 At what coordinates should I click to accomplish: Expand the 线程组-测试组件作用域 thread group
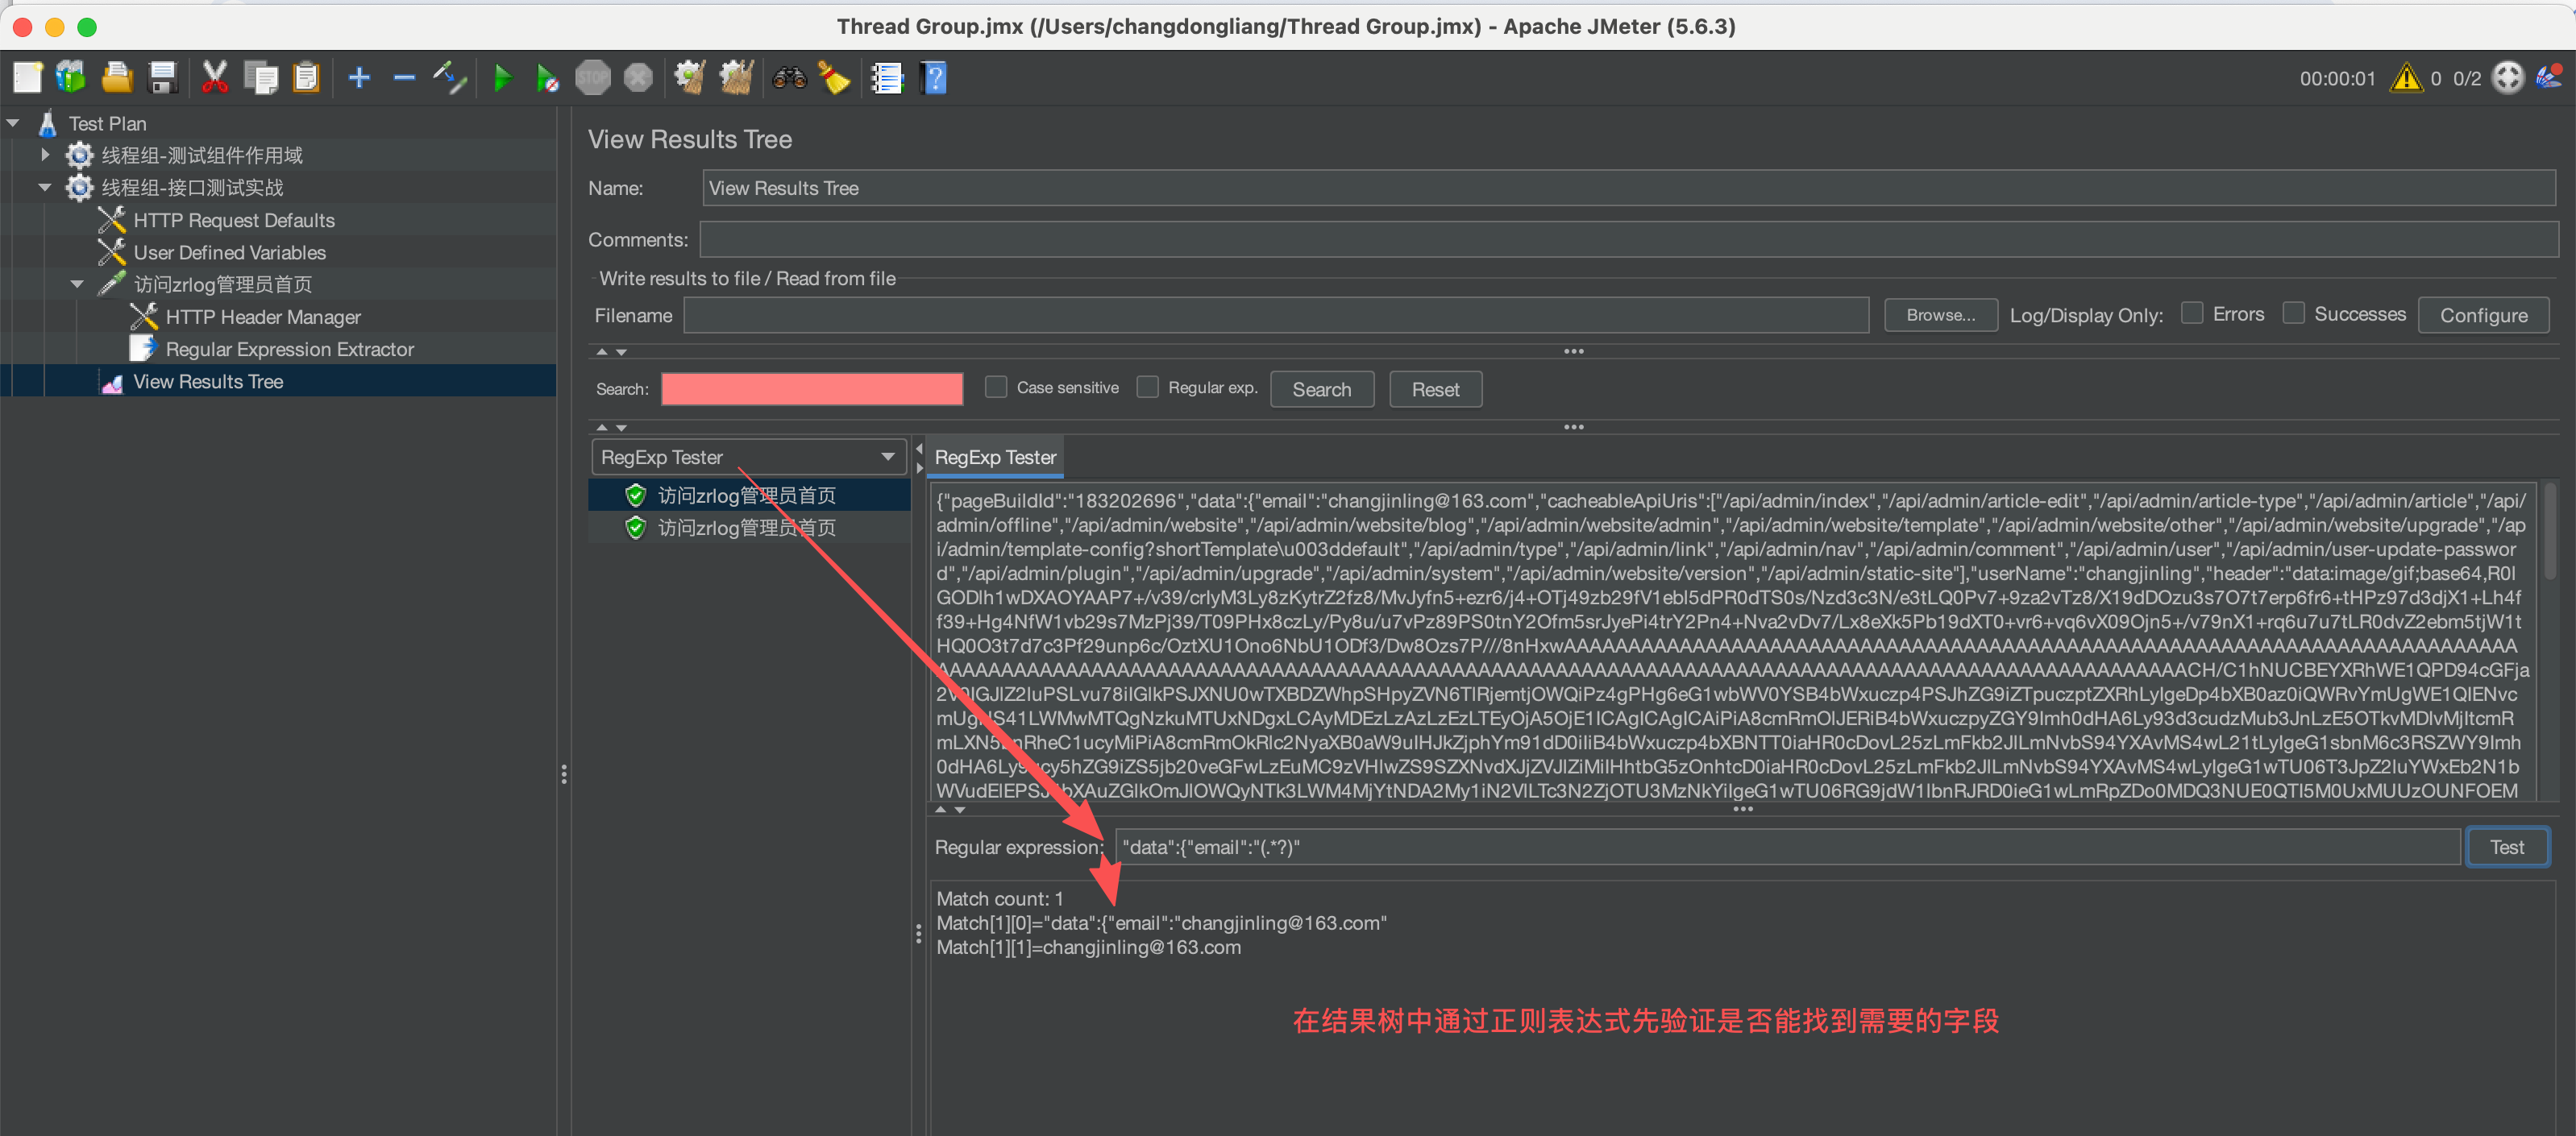click(45, 155)
